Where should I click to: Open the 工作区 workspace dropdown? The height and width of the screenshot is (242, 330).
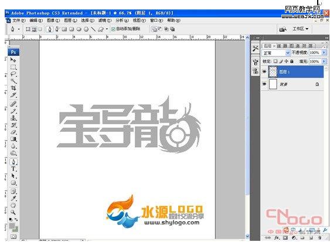[x=301, y=29]
